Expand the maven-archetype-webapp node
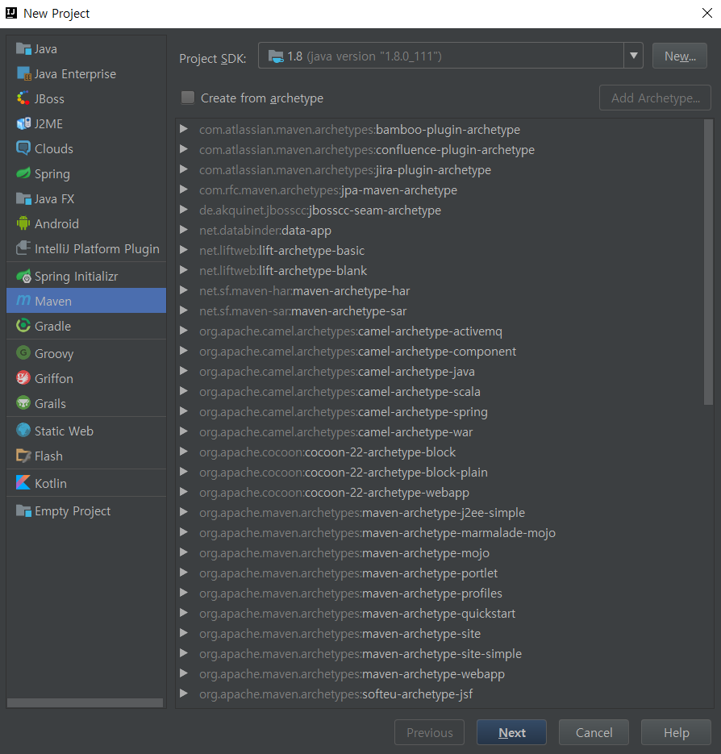Image resolution: width=721 pixels, height=754 pixels. click(183, 673)
